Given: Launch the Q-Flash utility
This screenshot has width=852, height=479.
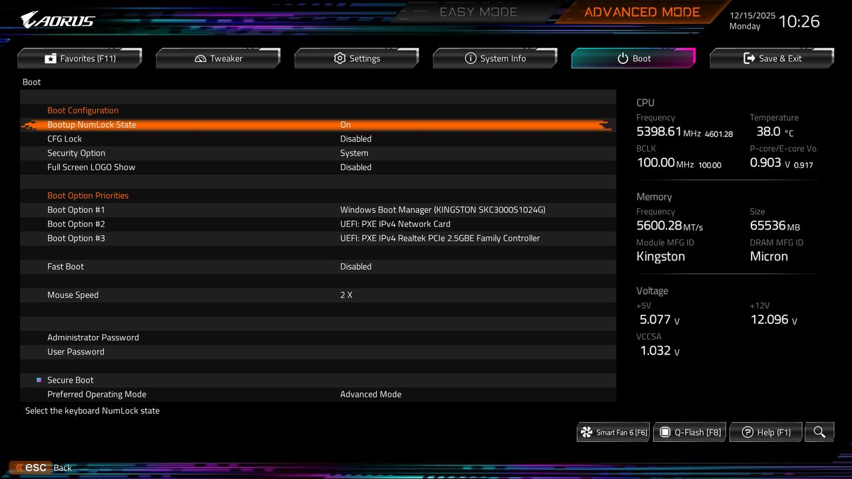Looking at the screenshot, I should click(x=689, y=432).
